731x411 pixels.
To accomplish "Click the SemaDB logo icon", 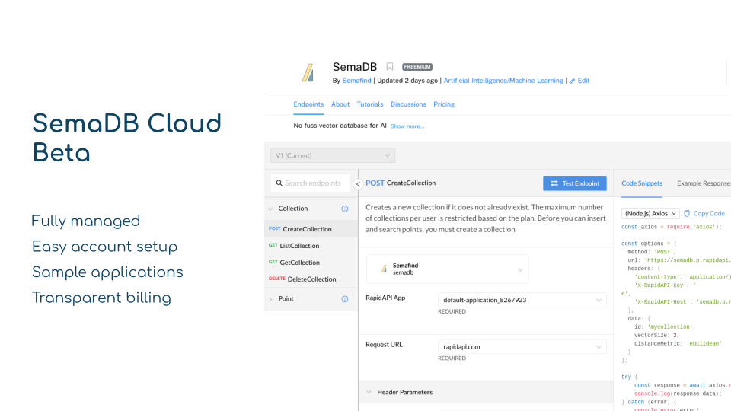I will click(308, 73).
